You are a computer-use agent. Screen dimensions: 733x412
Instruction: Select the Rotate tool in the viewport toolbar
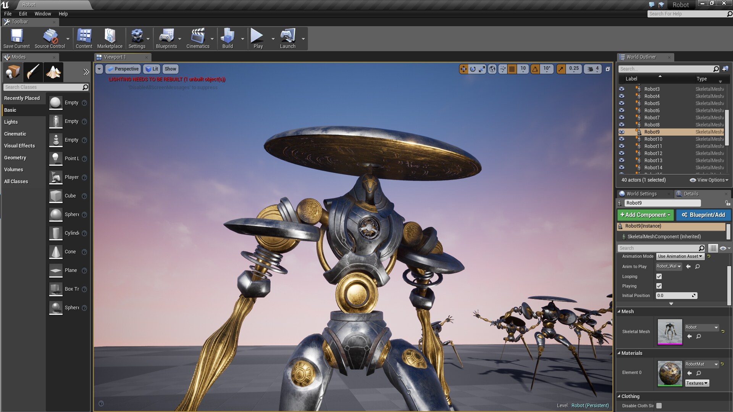pos(473,69)
